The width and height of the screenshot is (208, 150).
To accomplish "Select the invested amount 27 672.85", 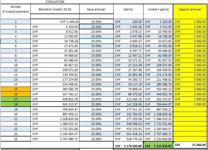I will [55, 46].
